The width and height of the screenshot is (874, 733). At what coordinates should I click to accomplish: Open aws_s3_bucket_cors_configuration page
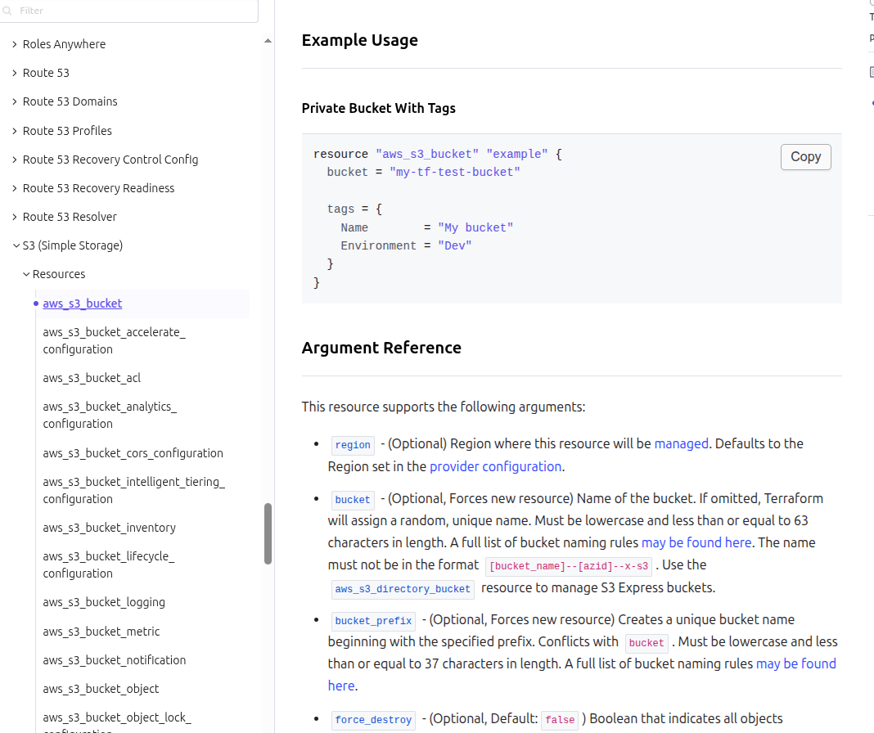coord(133,453)
